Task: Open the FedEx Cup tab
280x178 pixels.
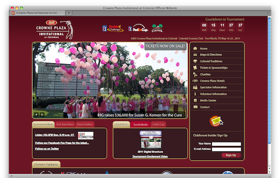Action: pyautogui.click(x=158, y=124)
